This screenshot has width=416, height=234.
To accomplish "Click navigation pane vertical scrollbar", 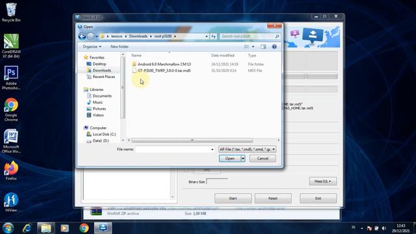I will point(123,87).
